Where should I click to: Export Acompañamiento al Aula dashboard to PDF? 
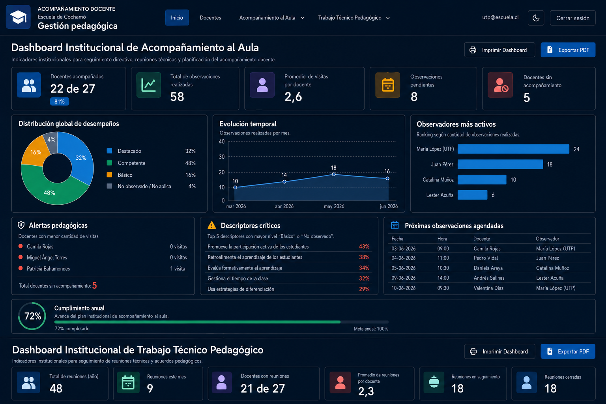[568, 50]
